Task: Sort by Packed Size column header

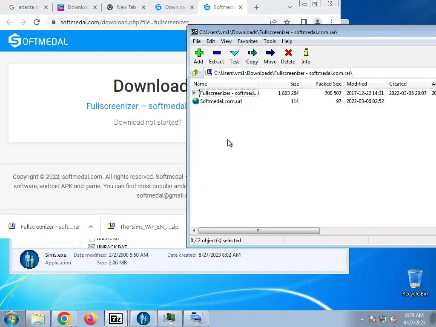Action: pyautogui.click(x=323, y=84)
